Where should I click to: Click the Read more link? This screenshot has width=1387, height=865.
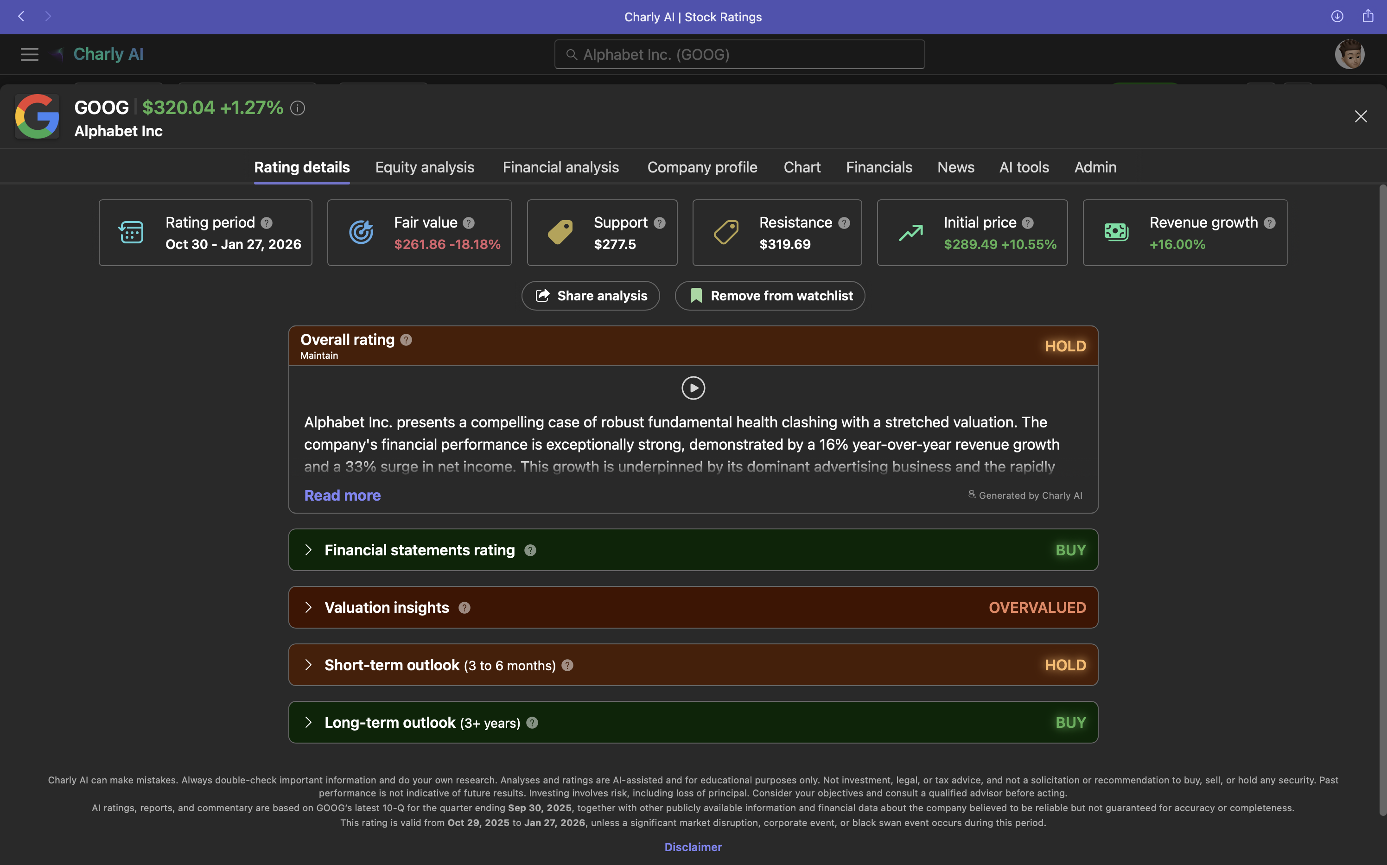[342, 496]
